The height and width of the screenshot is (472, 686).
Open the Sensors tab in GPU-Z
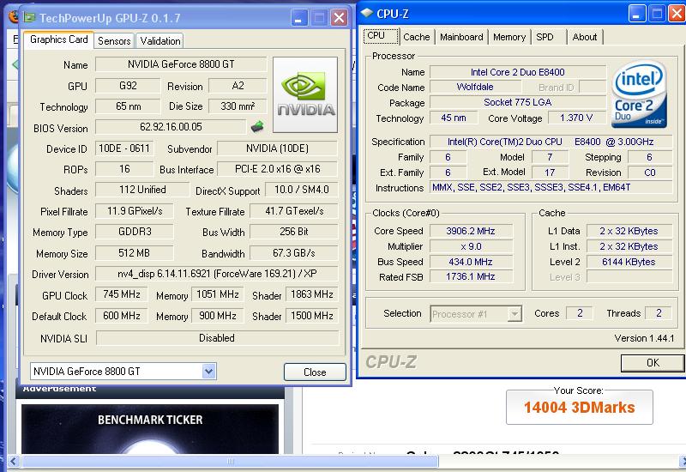114,40
